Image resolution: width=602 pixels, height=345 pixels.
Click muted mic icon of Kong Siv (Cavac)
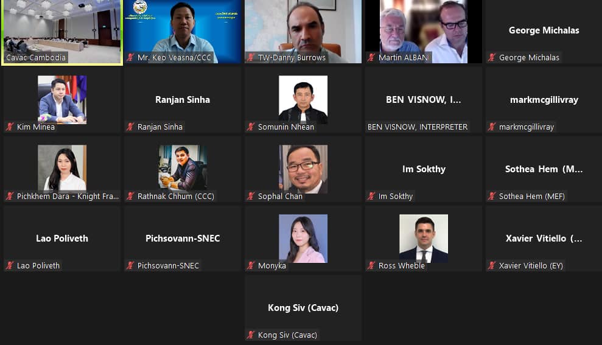pyautogui.click(x=251, y=335)
